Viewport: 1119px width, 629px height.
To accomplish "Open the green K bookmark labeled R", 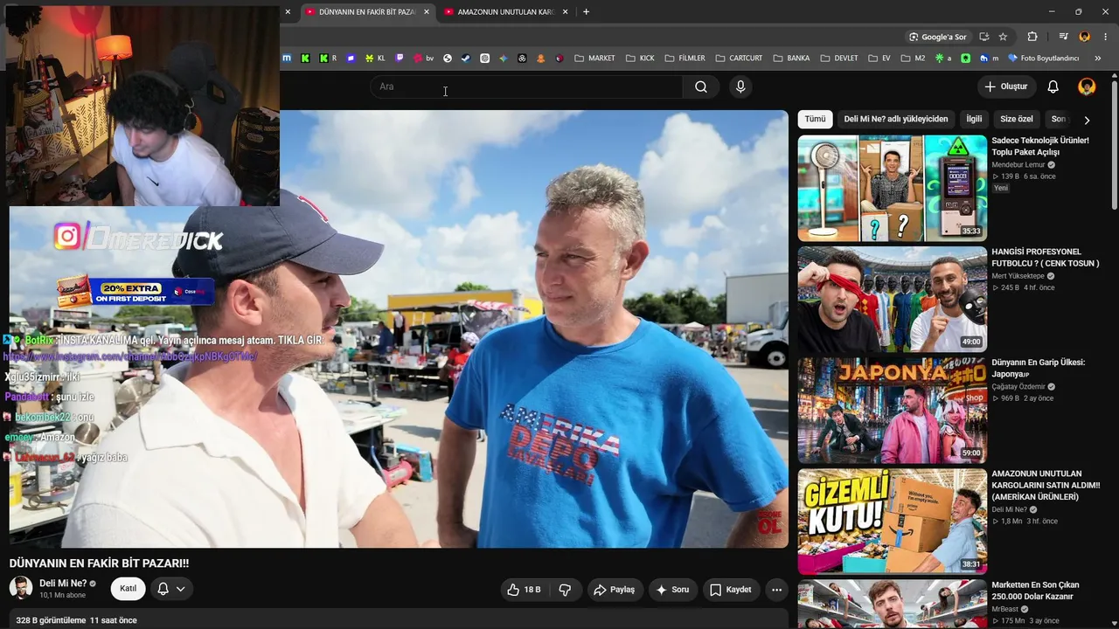I will pos(328,59).
